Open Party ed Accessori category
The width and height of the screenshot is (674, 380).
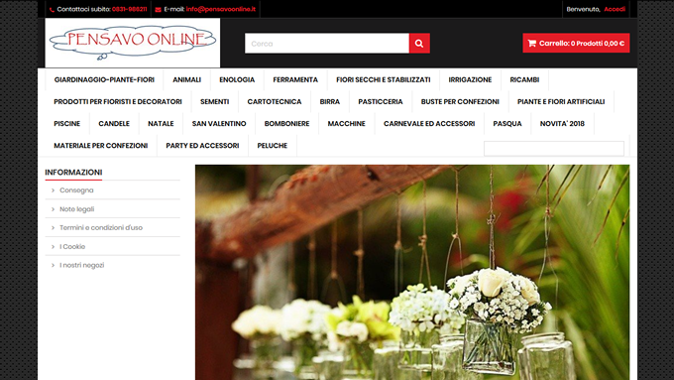[202, 146]
